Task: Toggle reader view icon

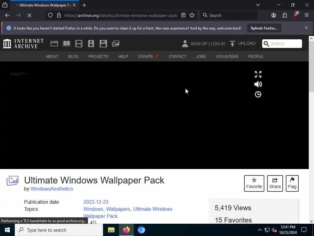Action: (x=183, y=15)
